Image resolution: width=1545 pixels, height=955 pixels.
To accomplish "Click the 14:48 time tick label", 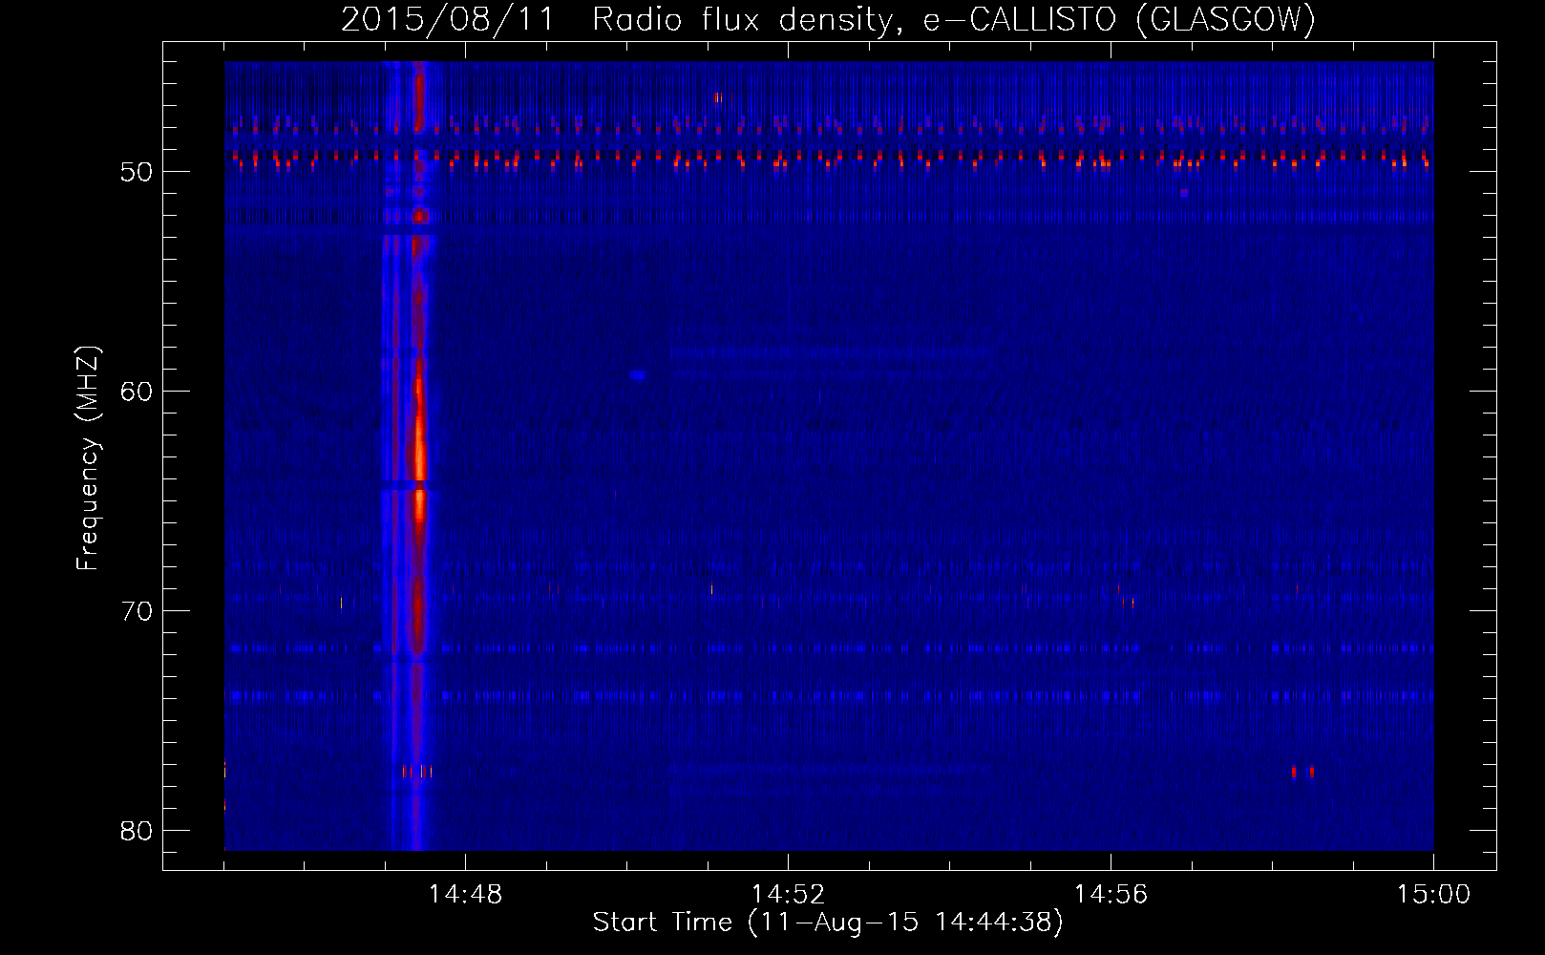I will pos(465,895).
